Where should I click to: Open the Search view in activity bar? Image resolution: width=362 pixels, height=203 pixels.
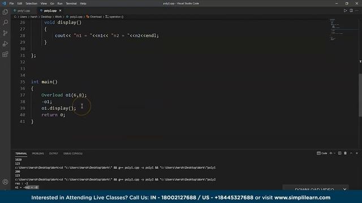pyautogui.click(x=5, y=23)
